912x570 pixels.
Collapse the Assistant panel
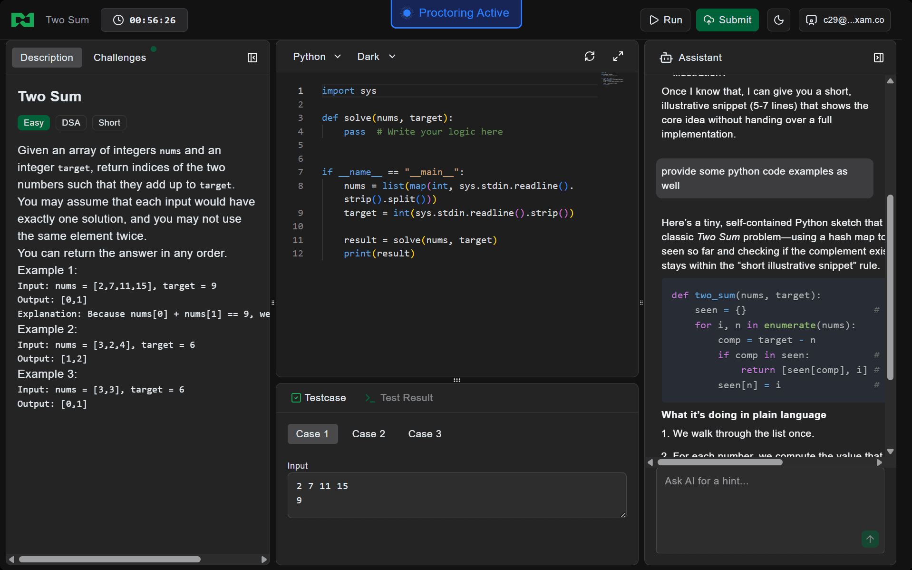[x=878, y=58]
